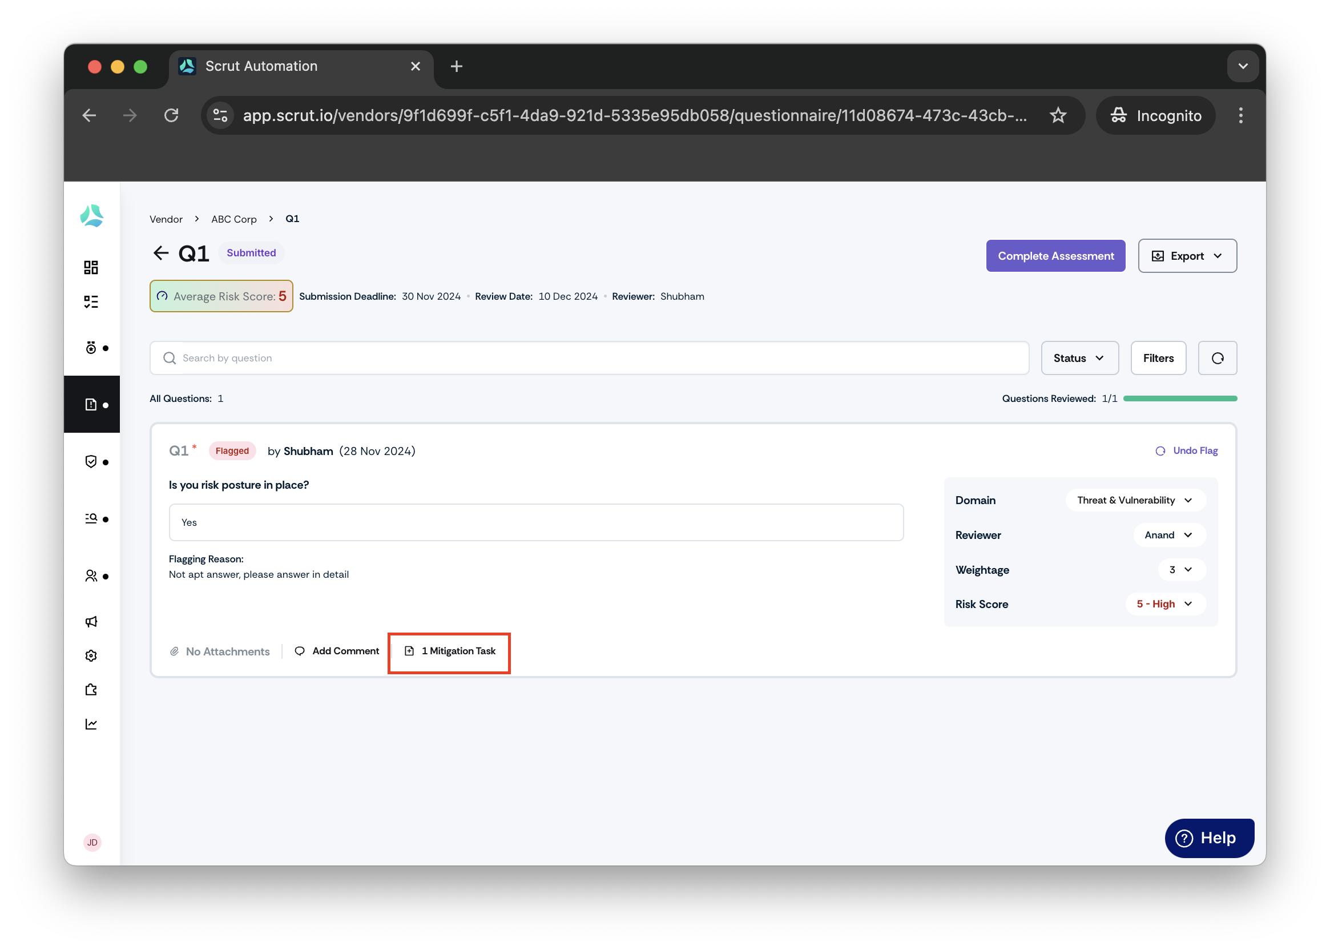Open the reports chart sidebar icon
1330x950 pixels.
tap(91, 724)
